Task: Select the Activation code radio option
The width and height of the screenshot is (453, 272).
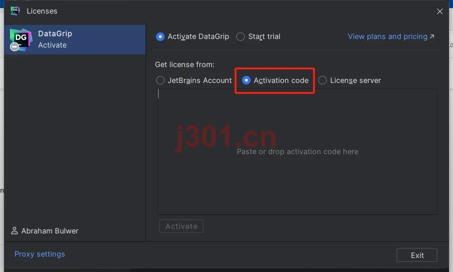Action: 246,80
